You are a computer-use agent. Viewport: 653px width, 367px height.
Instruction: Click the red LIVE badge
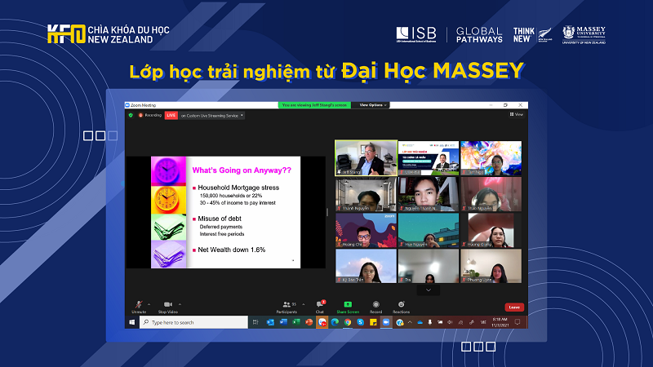click(171, 115)
